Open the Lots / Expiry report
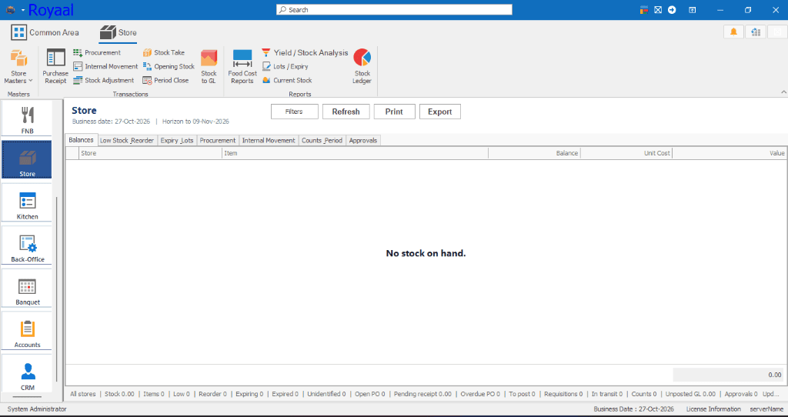The width and height of the screenshot is (788, 417). click(285, 66)
